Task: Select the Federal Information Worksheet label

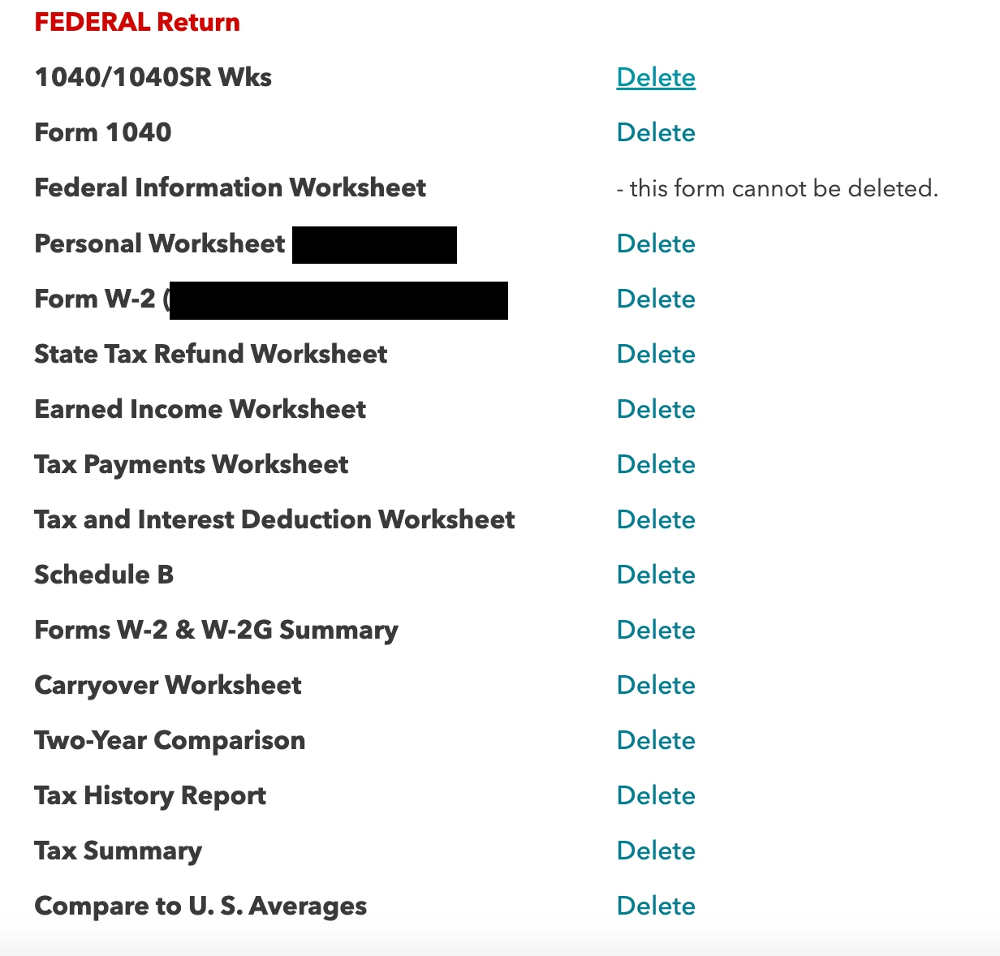Action: (x=230, y=187)
